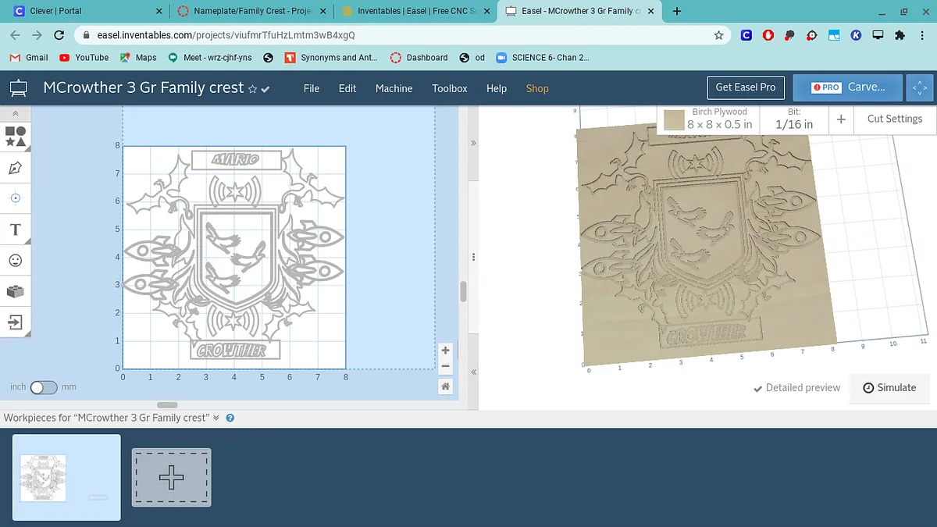Open the Apps brick icon

coord(16,291)
